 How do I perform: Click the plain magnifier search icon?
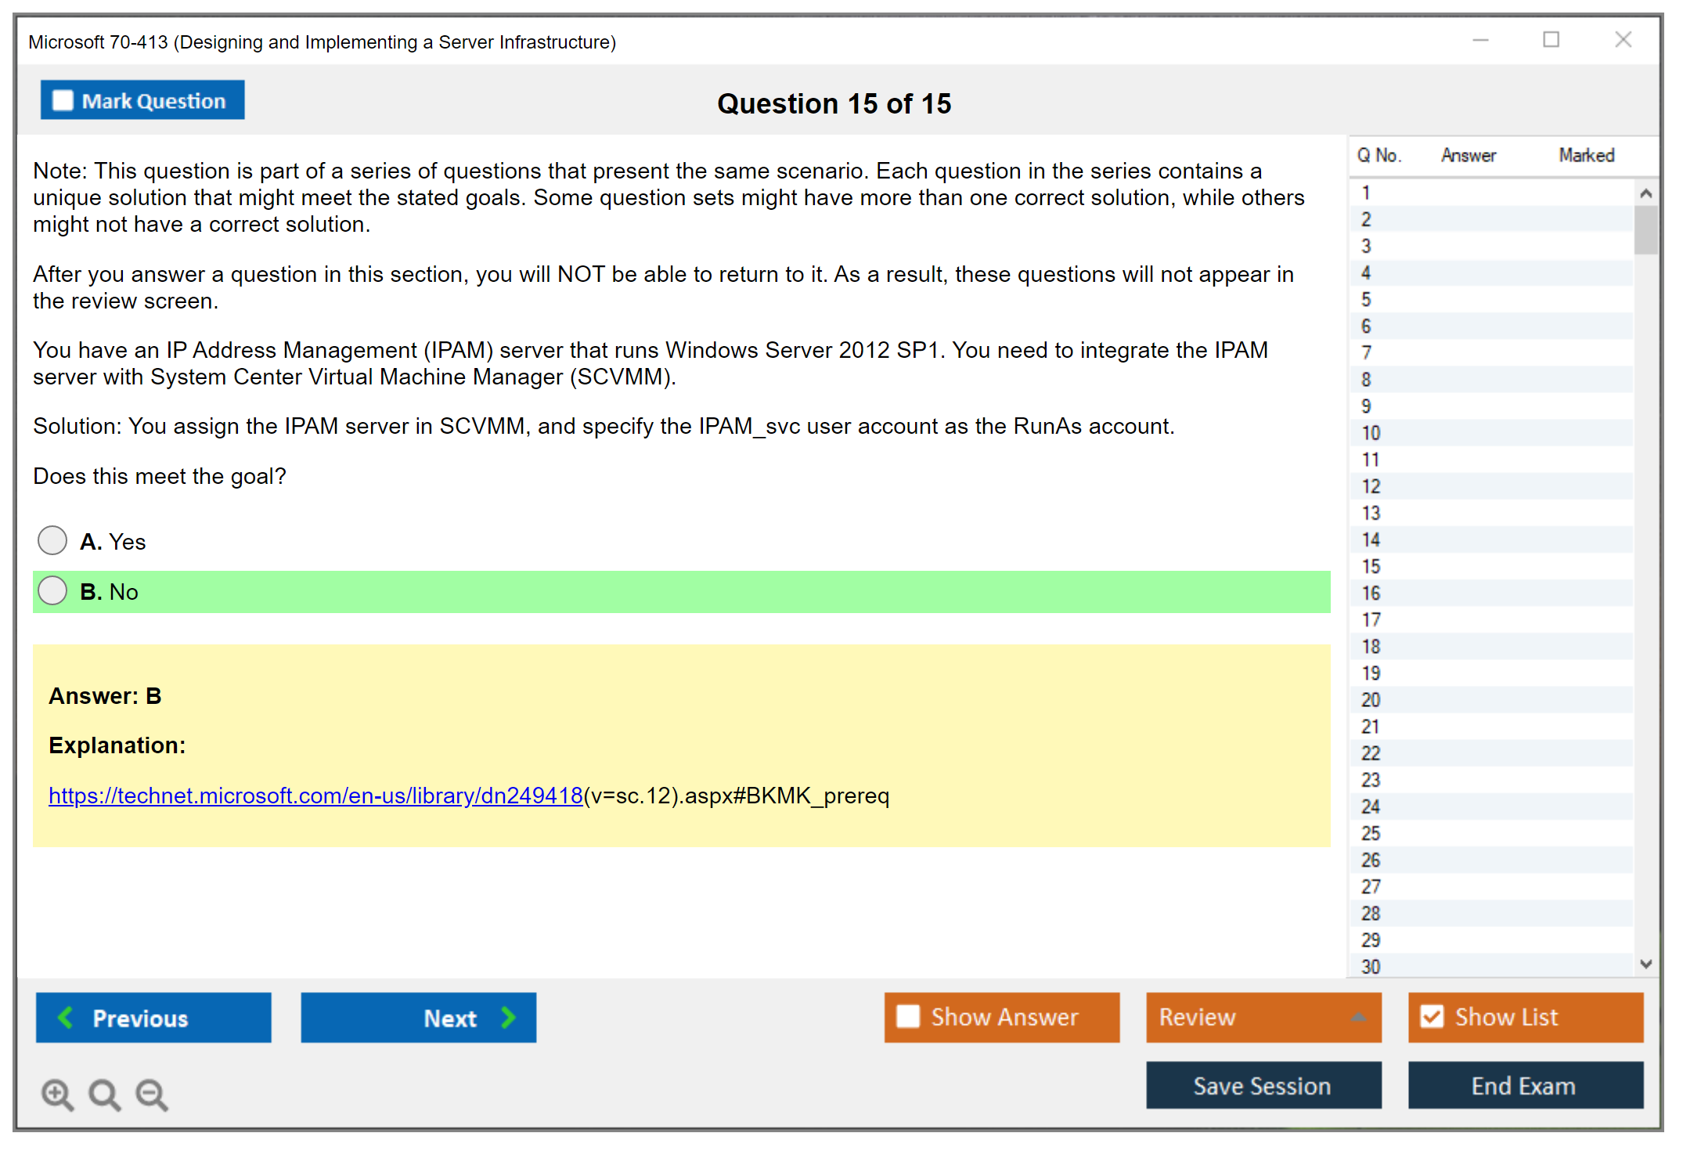coord(104,1095)
